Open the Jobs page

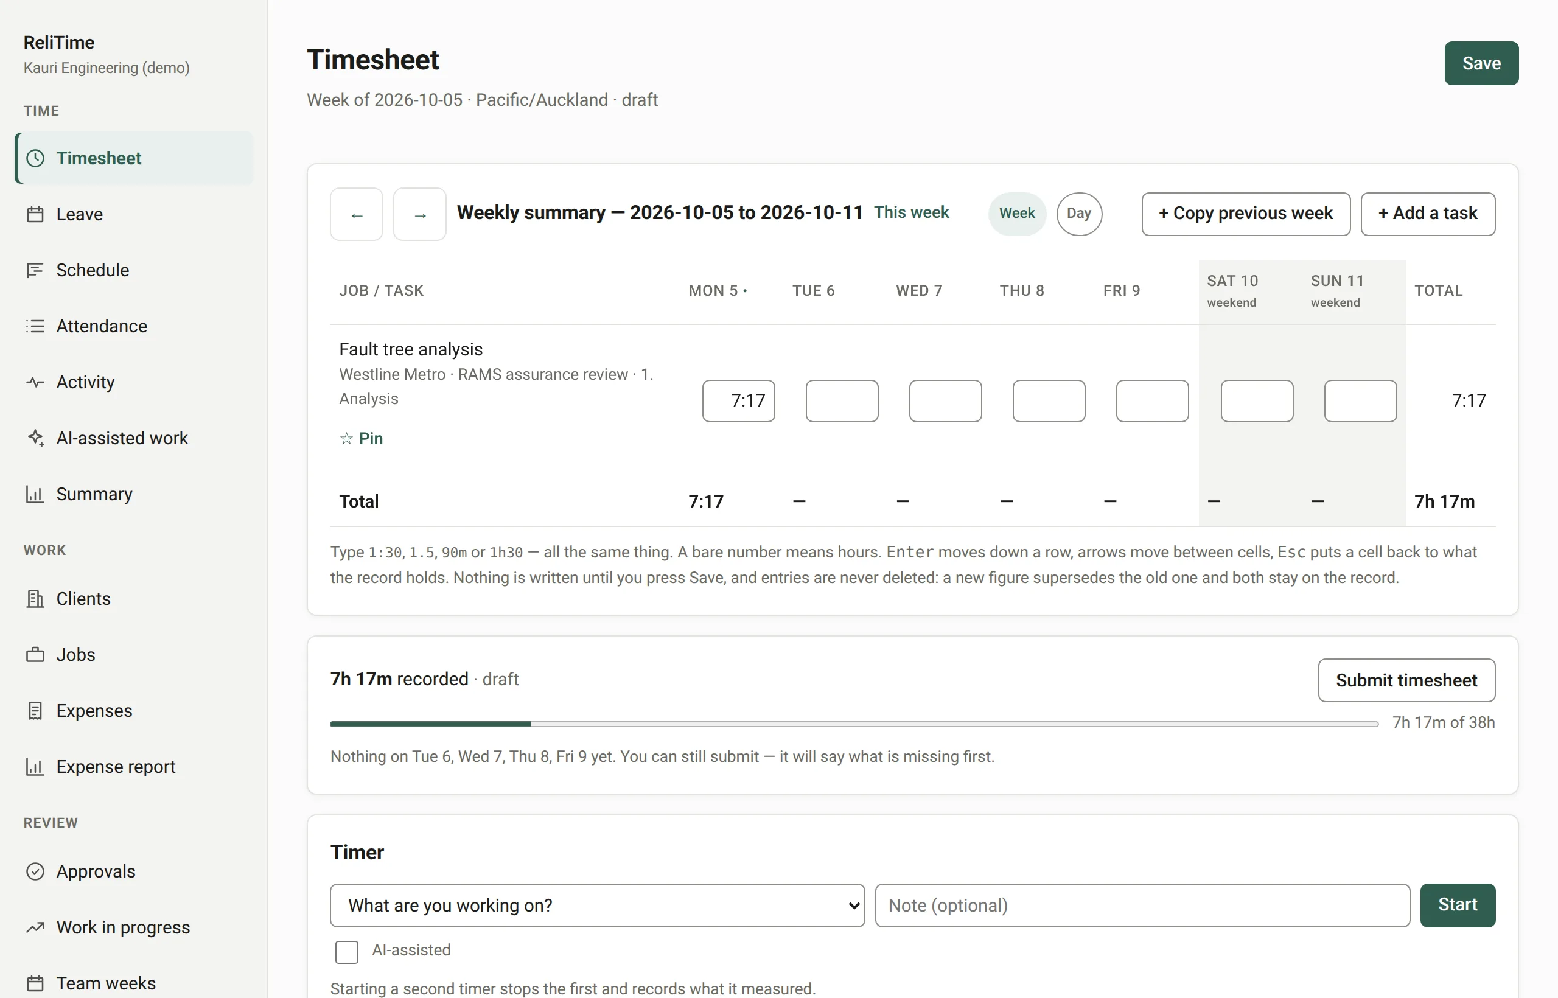click(x=134, y=655)
